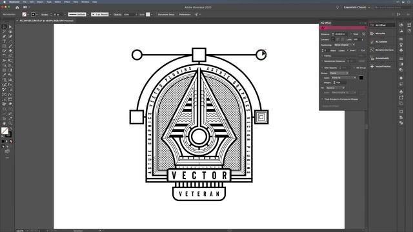Open the Layers panel icon

(401, 92)
